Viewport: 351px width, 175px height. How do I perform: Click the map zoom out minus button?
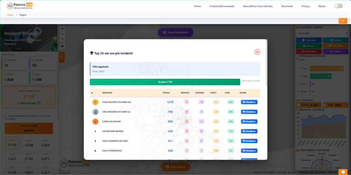62,34
